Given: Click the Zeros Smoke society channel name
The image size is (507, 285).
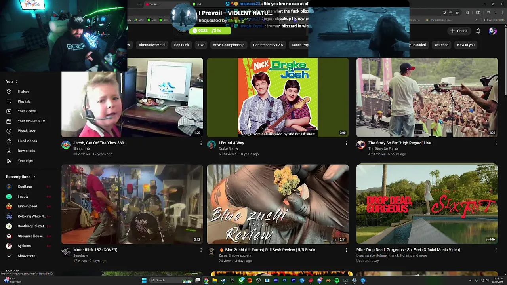Looking at the screenshot, I should (x=235, y=255).
